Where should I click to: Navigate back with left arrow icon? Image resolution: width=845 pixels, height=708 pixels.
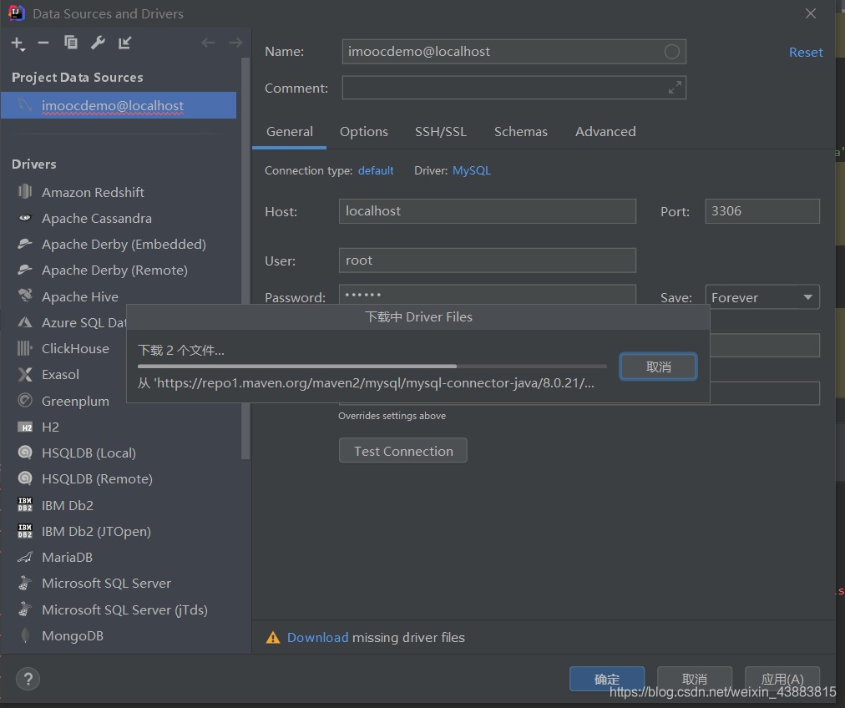point(208,43)
